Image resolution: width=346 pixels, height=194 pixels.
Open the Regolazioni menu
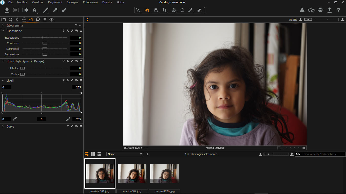[x=55, y=2]
